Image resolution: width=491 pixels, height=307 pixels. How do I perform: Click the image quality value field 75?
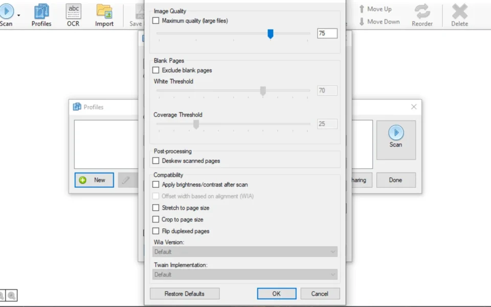[327, 33]
